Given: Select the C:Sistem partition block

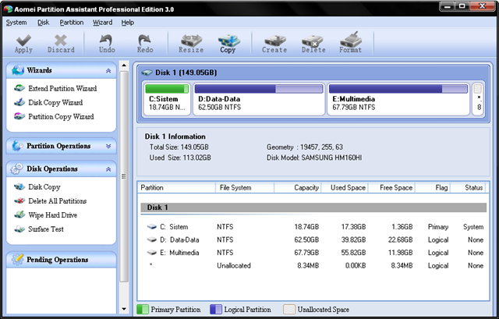Looking at the screenshot, I should click(167, 98).
